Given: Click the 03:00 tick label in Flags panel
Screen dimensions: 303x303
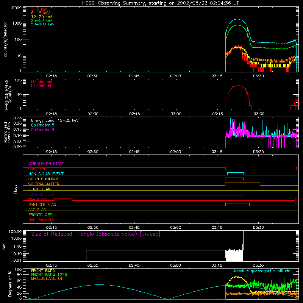Looking at the screenshot, I should [175, 228].
